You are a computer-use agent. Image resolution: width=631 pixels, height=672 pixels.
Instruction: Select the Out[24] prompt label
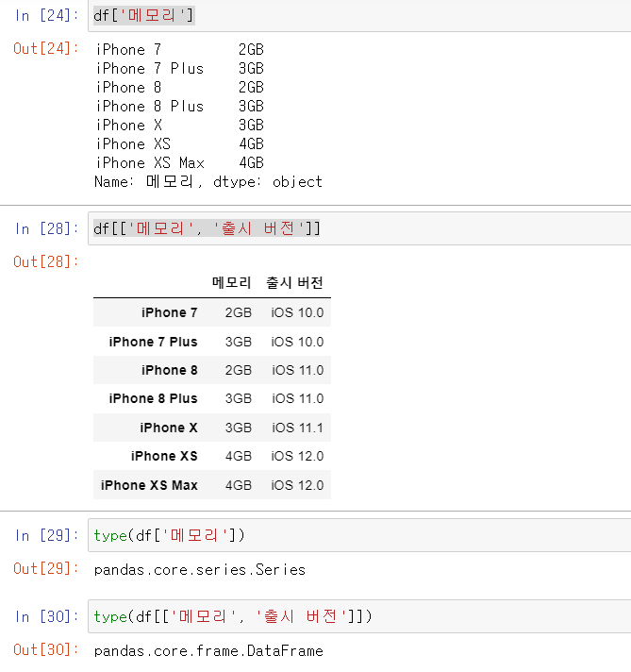click(x=46, y=48)
